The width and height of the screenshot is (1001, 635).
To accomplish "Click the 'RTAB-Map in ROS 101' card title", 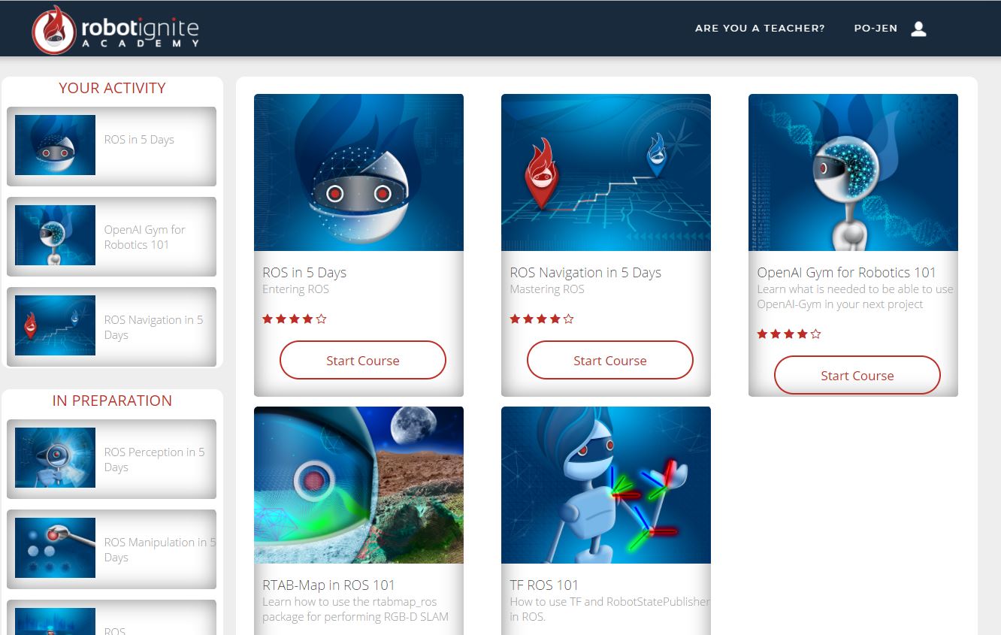I will pyautogui.click(x=328, y=585).
